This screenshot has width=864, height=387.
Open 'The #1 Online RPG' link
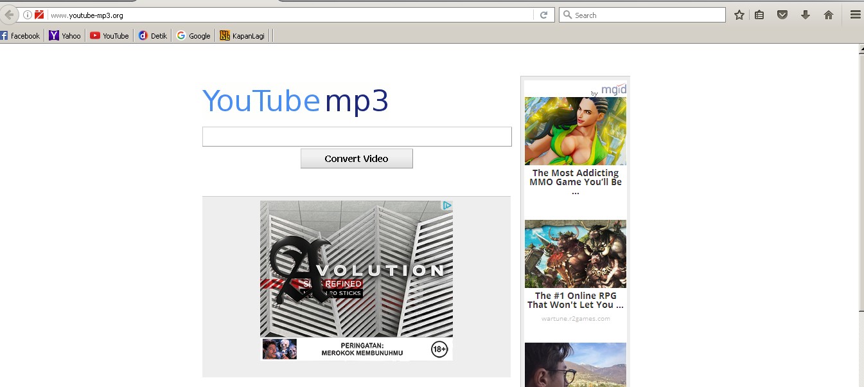click(576, 300)
